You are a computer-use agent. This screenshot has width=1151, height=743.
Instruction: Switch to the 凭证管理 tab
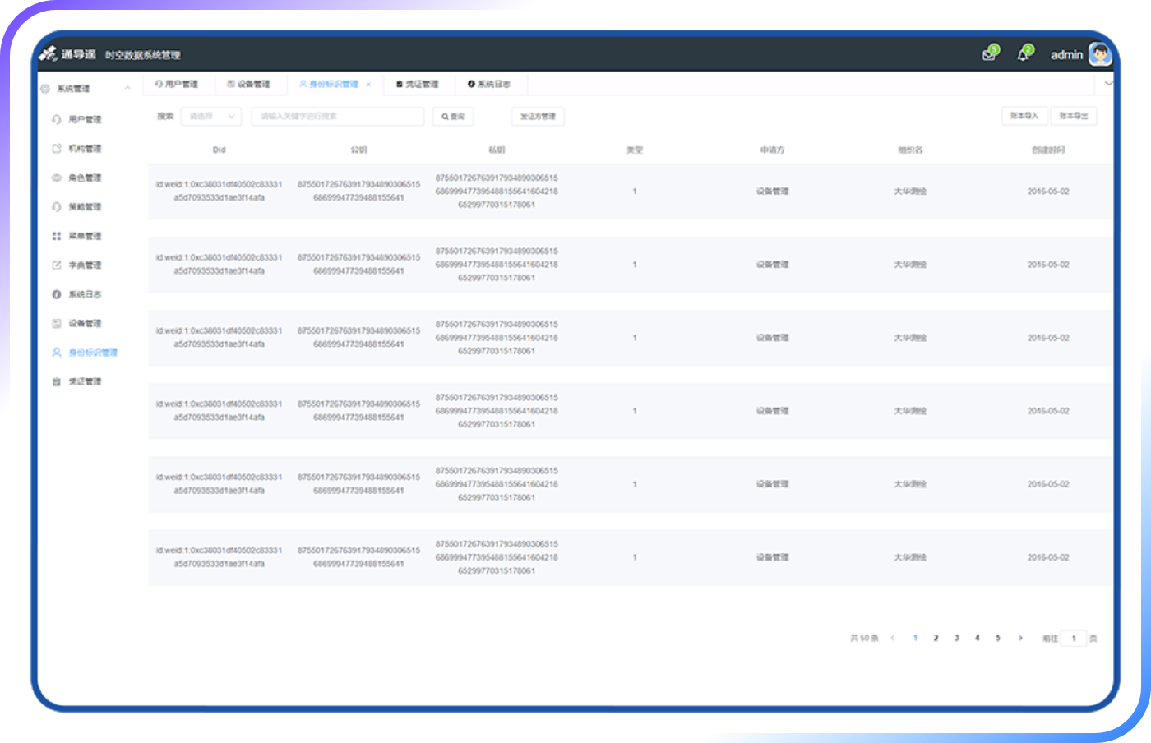tap(418, 84)
